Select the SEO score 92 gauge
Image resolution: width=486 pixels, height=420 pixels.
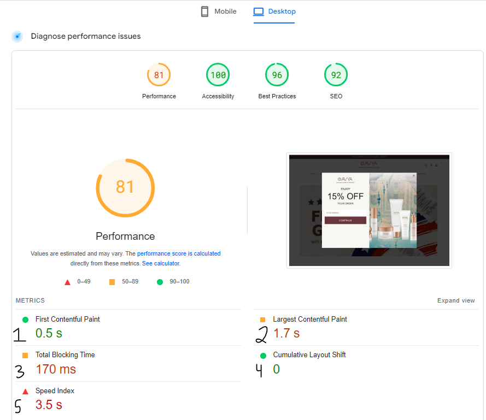336,75
